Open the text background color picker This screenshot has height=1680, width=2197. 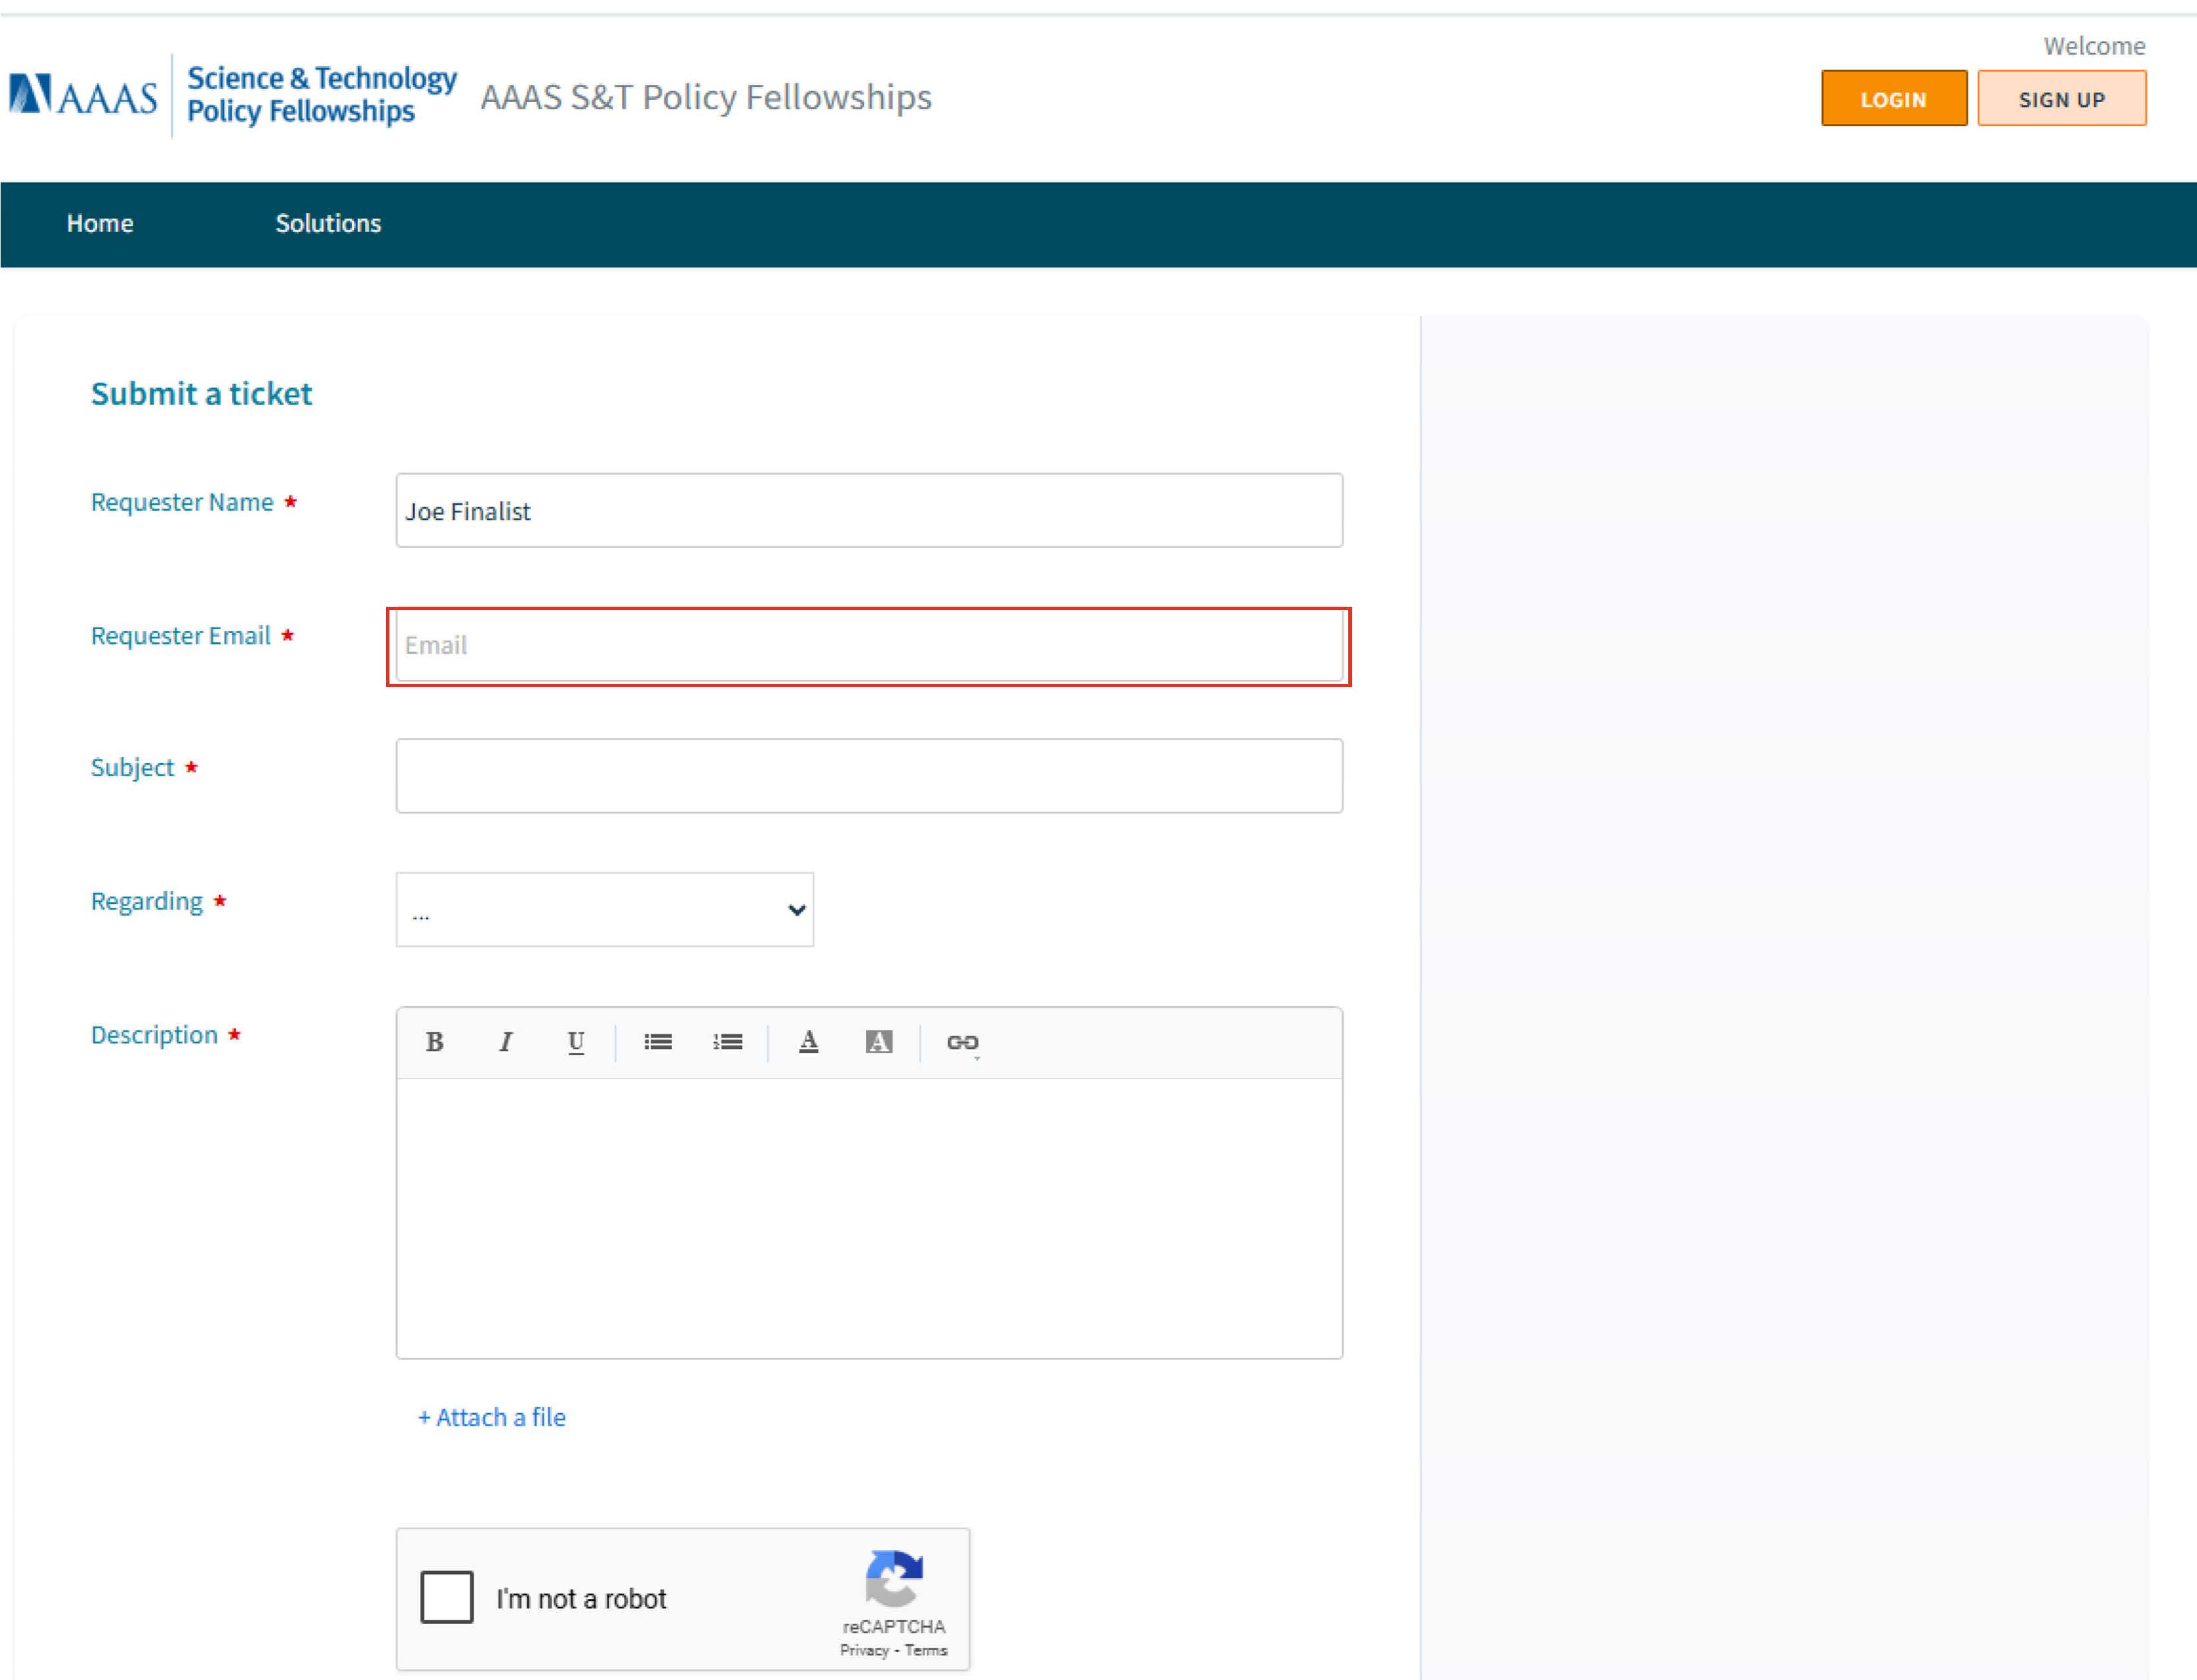click(878, 1042)
